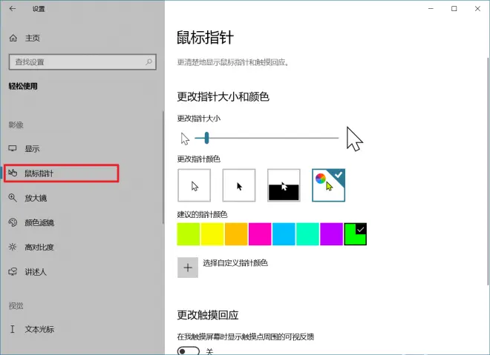Open the 显示 settings page
Screen dimensions: 490x355
click(32, 148)
